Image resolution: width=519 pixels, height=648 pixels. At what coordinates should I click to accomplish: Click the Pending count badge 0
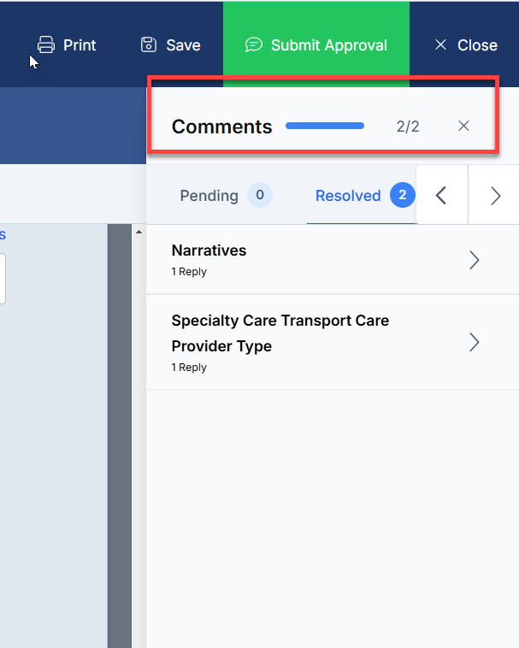(260, 195)
